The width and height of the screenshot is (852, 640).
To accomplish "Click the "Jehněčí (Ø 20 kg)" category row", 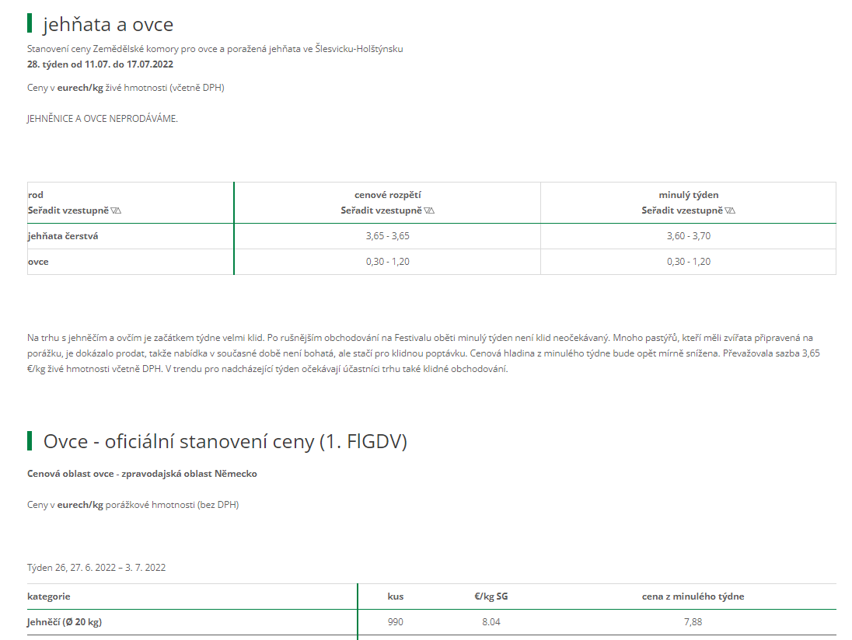I will tap(66, 622).
